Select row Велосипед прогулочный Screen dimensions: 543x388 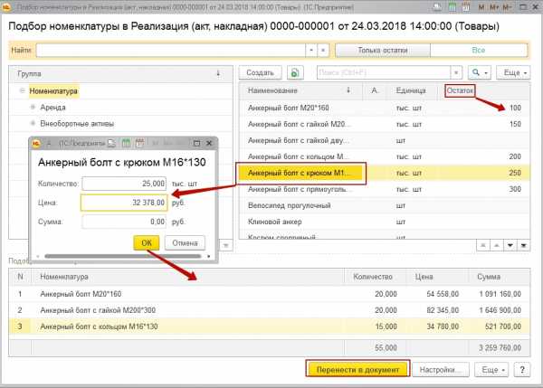pyautogui.click(x=385, y=205)
